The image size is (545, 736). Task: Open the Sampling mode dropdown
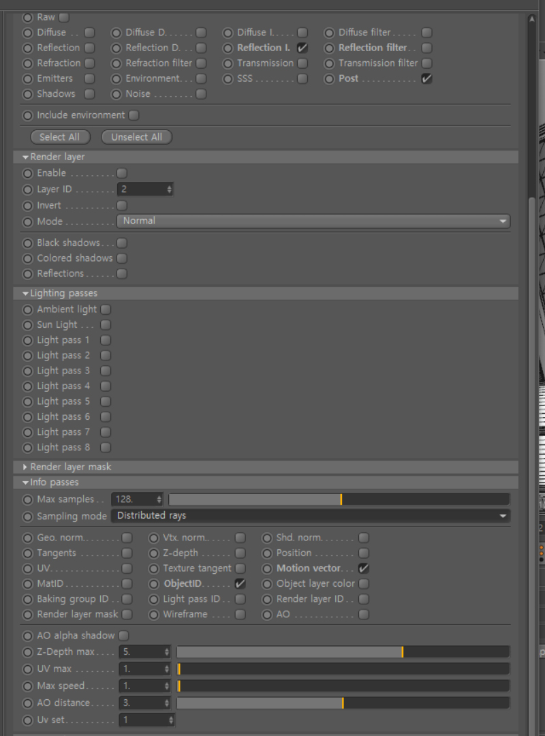311,516
